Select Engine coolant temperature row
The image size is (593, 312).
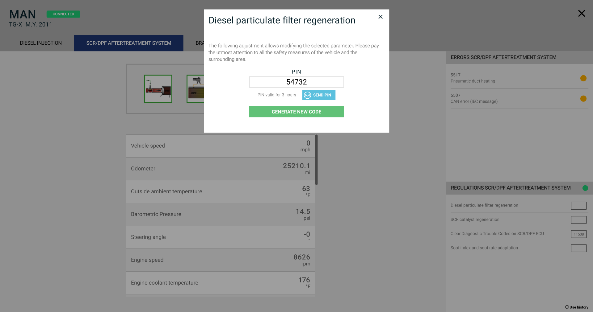221,283
